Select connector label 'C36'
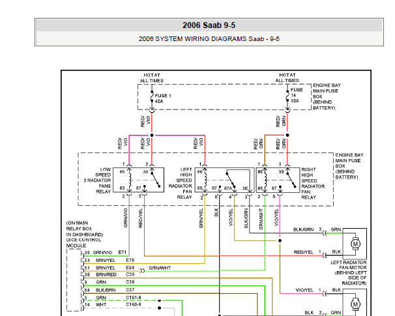Viewport: 395px width, 316px height. click(130, 282)
